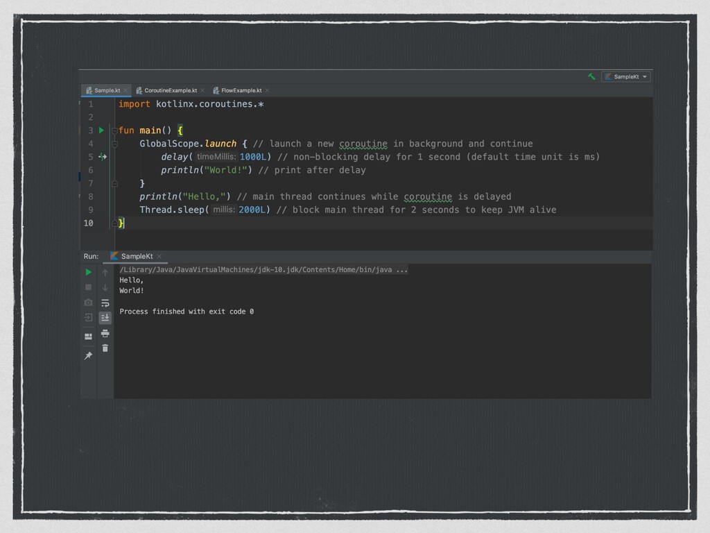Click the 'Hello,' console output line

131,280
